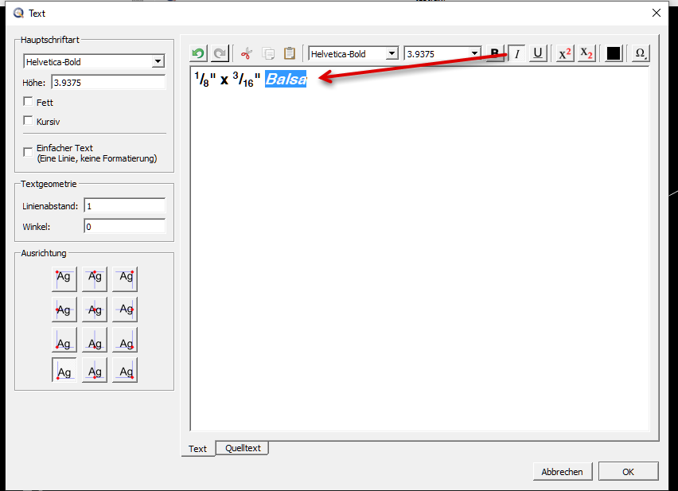Click the Undo icon in toolbar
The width and height of the screenshot is (678, 491).
pos(198,54)
